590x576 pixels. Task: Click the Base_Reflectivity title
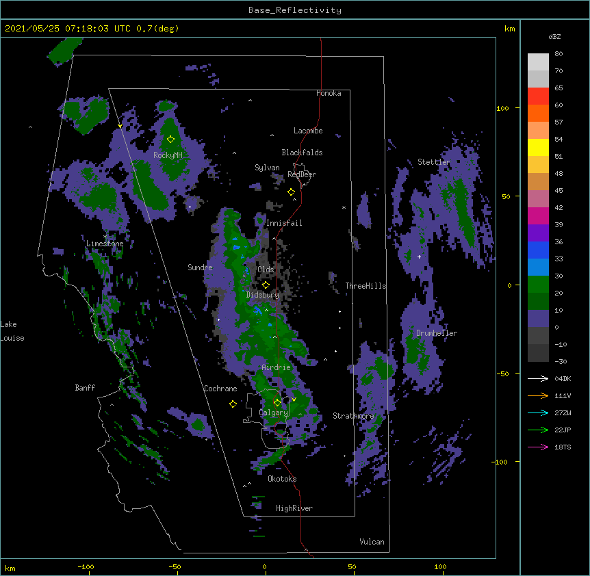(x=295, y=10)
